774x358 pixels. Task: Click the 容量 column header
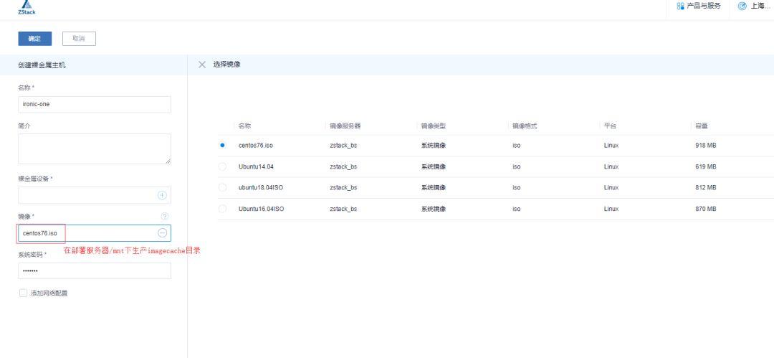coord(702,126)
